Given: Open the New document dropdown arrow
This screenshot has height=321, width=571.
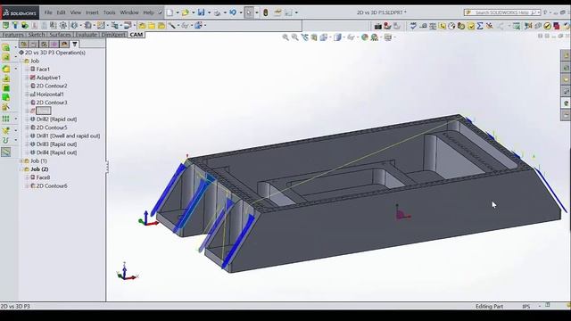Looking at the screenshot, I should [178, 12].
